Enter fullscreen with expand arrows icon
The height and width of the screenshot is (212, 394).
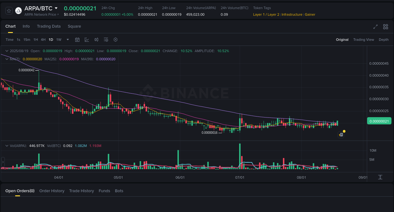pyautogui.click(x=375, y=27)
